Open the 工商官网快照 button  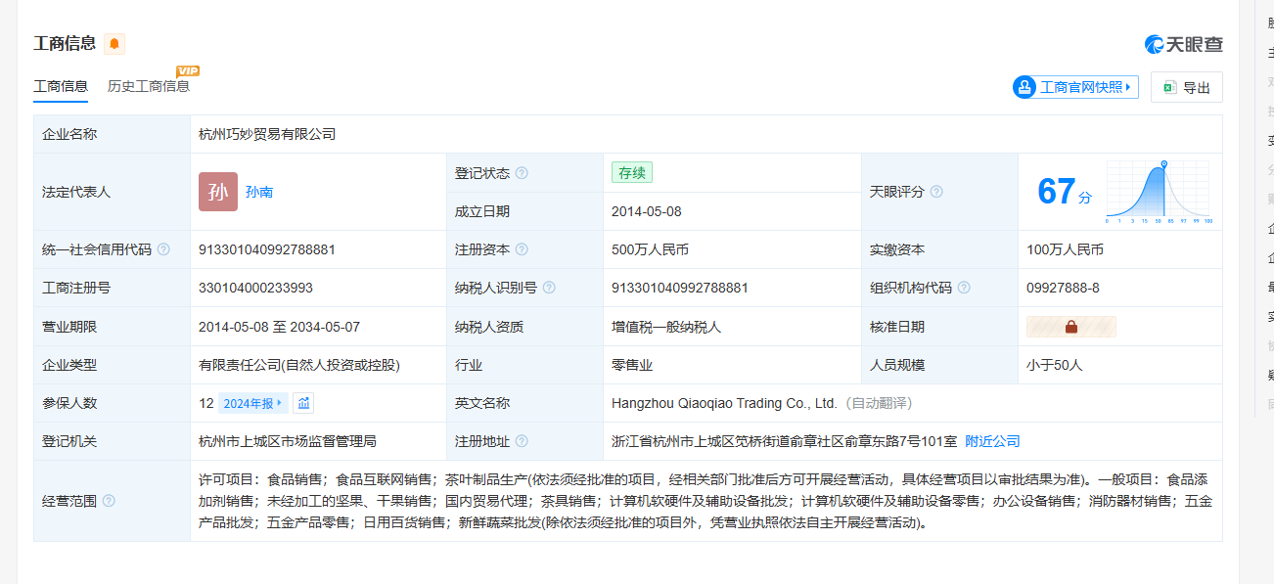pos(1075,87)
